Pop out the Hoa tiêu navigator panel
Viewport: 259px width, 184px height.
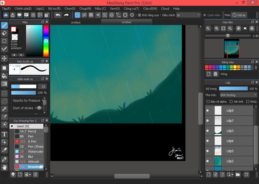click(253, 22)
